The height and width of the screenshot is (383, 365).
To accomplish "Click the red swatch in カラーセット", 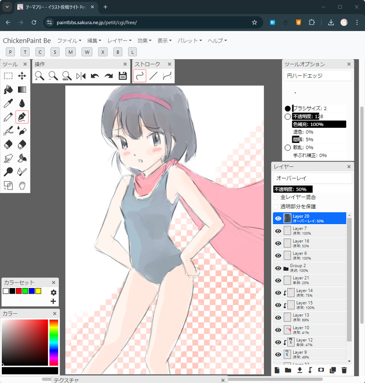I will 19,291.
